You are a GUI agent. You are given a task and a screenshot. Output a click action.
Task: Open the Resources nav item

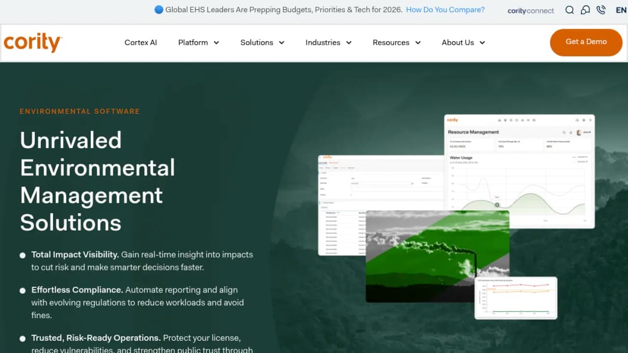(x=391, y=42)
